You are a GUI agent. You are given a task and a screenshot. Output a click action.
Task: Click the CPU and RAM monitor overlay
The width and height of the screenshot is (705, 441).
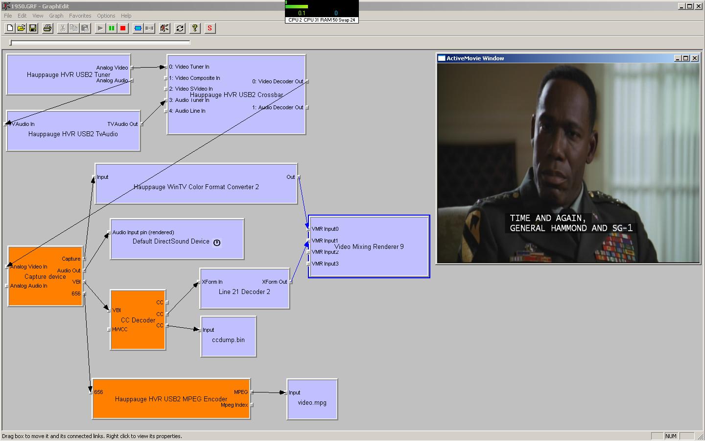(x=322, y=11)
